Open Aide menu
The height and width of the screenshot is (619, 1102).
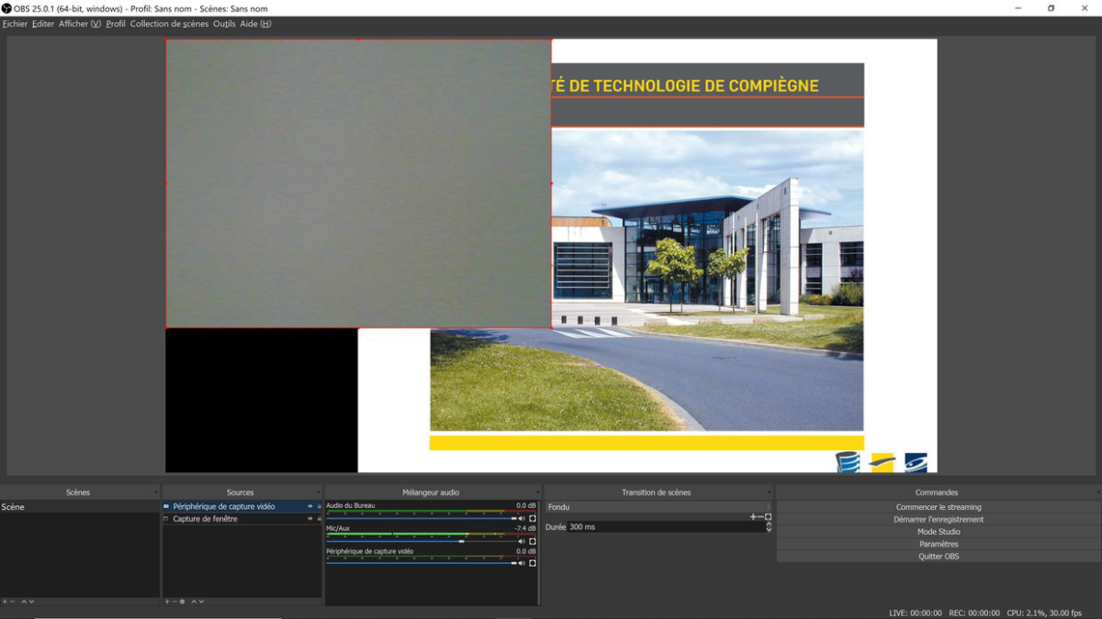pos(255,24)
